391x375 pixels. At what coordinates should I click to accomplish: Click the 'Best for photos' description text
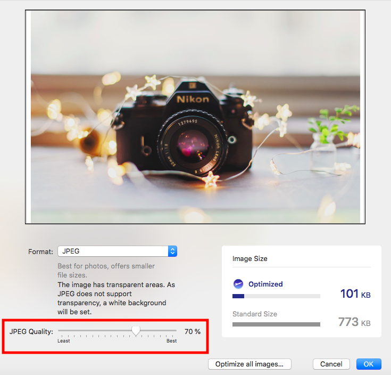[x=106, y=271]
